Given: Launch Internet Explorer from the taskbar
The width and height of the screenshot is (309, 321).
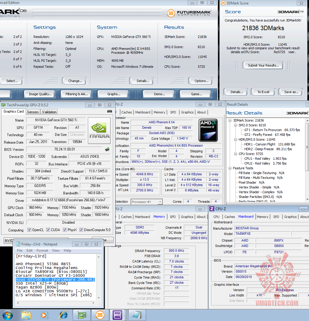Looking at the screenshot, I should 63,315.
